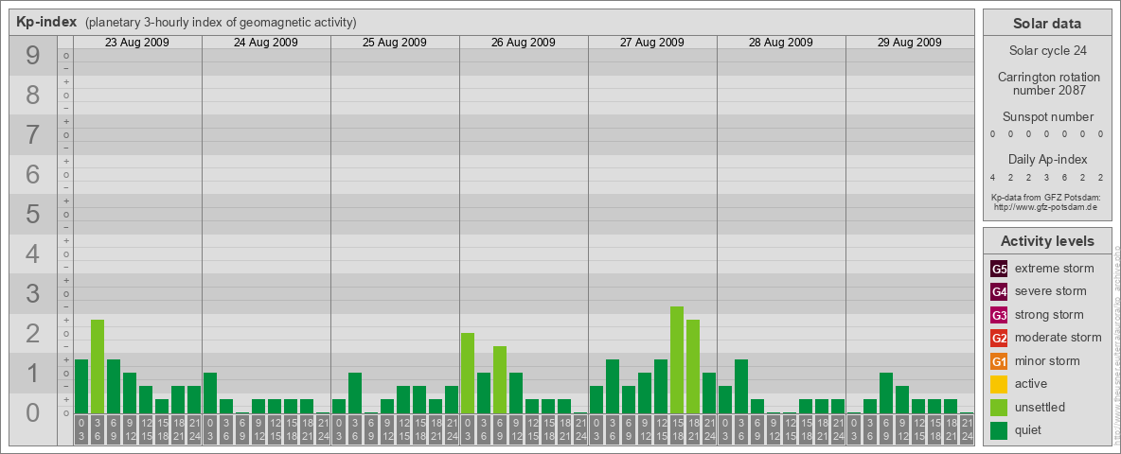The width and height of the screenshot is (1121, 454).
Task: Select the 26 Aug 2009 date header
Action: click(x=524, y=43)
